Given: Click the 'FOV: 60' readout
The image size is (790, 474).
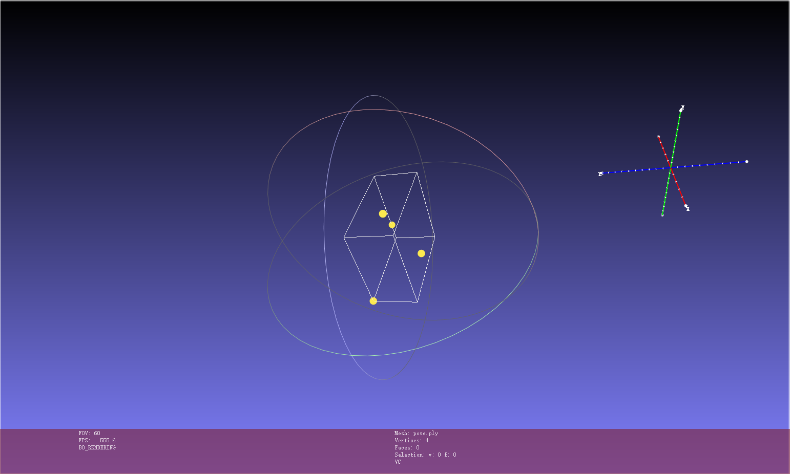Looking at the screenshot, I should (90, 433).
